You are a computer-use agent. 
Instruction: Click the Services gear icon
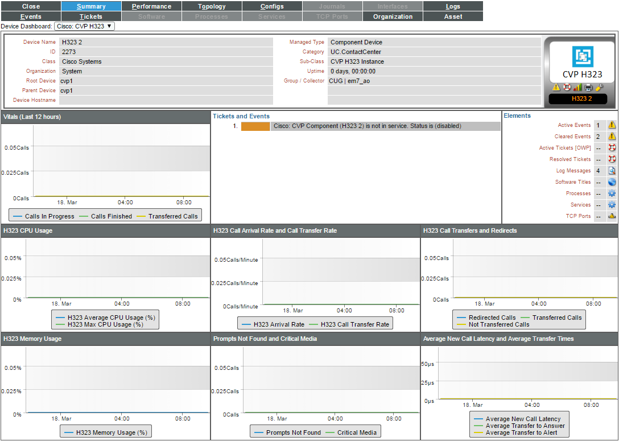click(x=612, y=205)
